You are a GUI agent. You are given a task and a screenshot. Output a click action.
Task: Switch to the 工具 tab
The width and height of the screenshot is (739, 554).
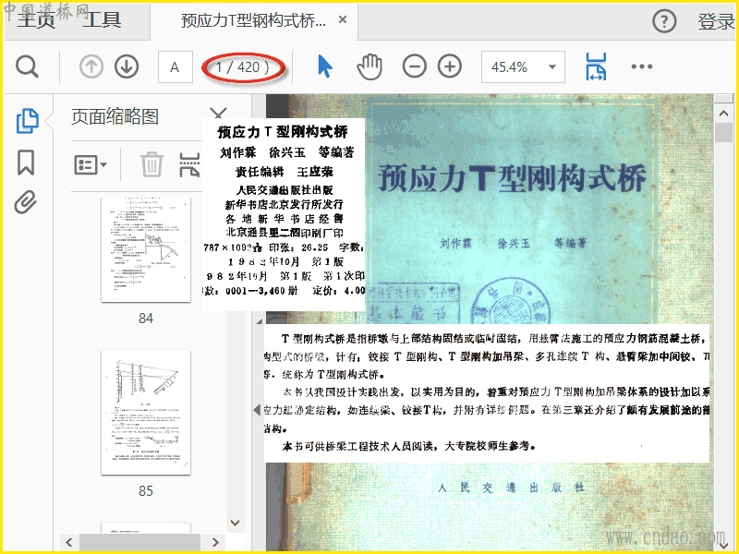102,20
